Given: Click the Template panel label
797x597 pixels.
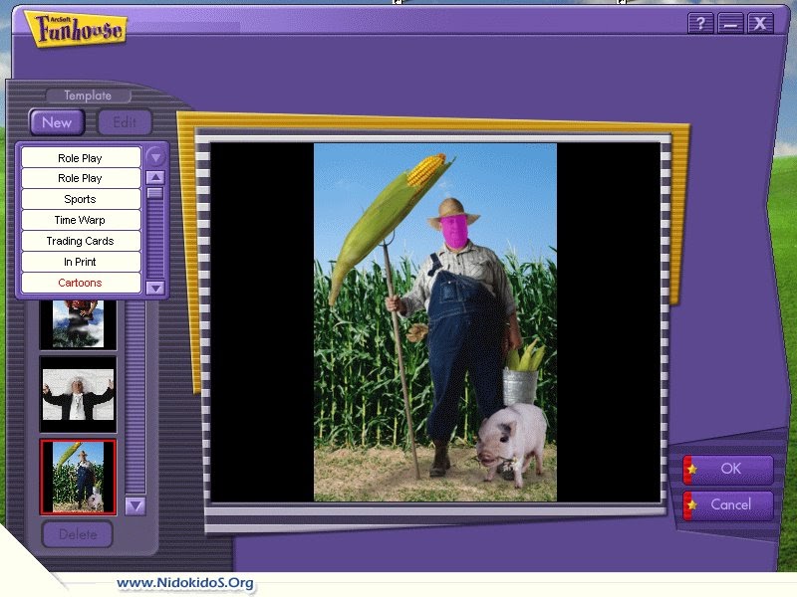Looking at the screenshot, I should pos(88,96).
